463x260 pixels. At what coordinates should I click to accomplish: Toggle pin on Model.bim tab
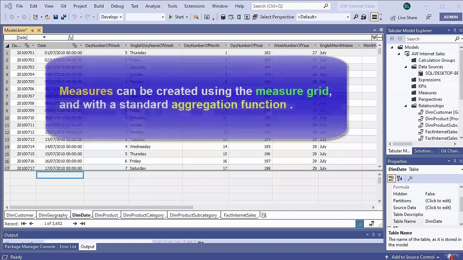pyautogui.click(x=32, y=30)
